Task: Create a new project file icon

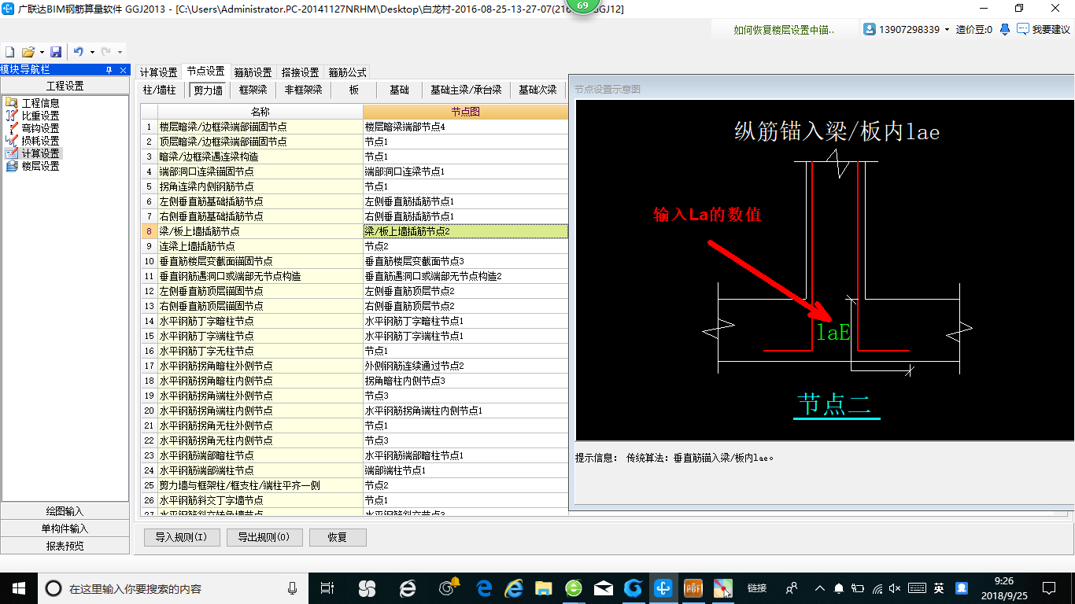Action: point(9,52)
